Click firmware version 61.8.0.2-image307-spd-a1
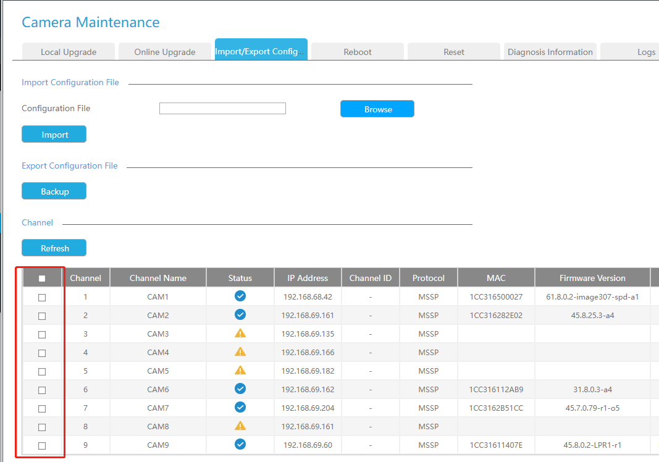659x462 pixels. click(592, 297)
